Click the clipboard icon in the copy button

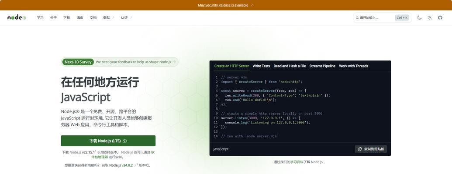(x=360, y=149)
